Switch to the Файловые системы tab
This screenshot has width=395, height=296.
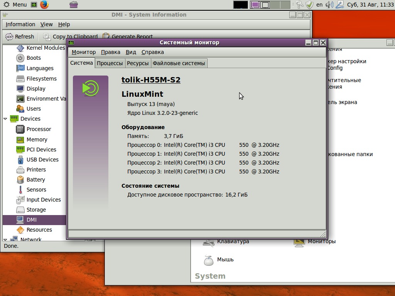click(x=179, y=63)
